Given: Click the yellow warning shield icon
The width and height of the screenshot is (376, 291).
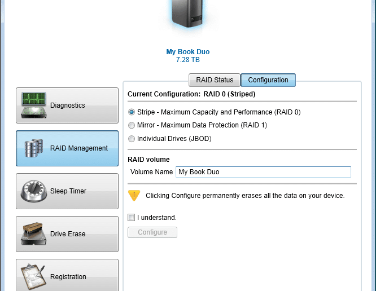Looking at the screenshot, I should pyautogui.click(x=134, y=196).
